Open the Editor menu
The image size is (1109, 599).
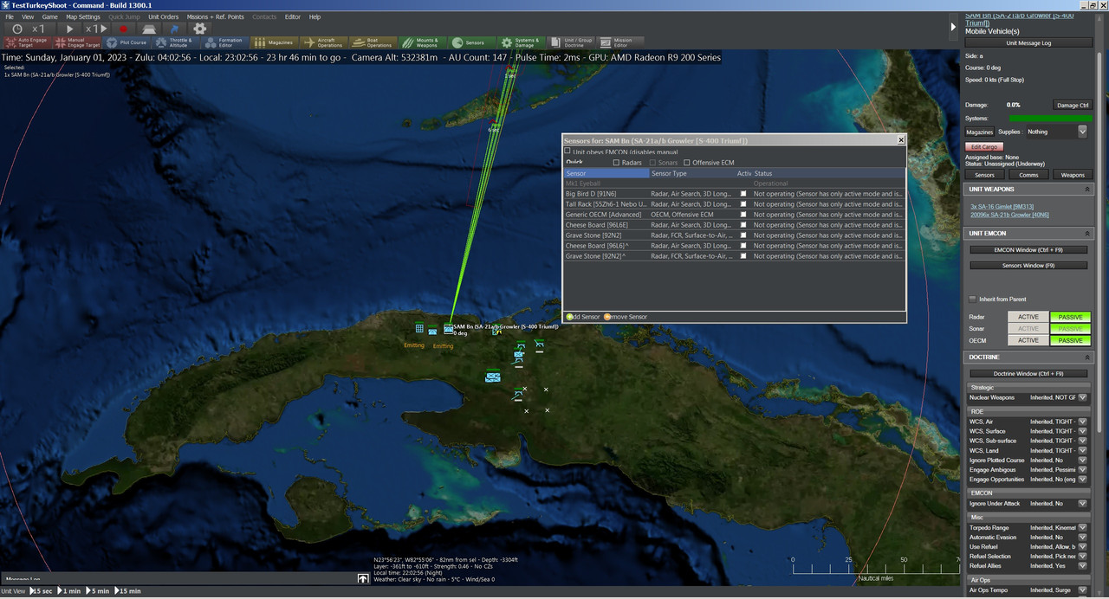[x=293, y=16]
